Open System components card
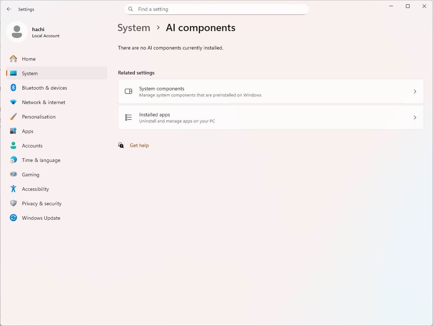 pyautogui.click(x=271, y=91)
